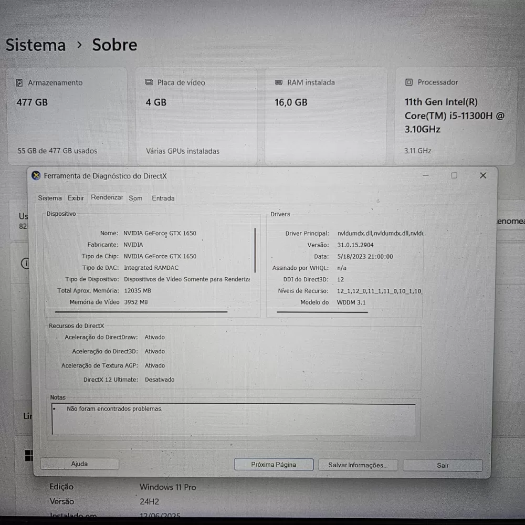Click driver Versão 31.0.15.2904
Viewport: 525px width, 525px height.
point(355,245)
